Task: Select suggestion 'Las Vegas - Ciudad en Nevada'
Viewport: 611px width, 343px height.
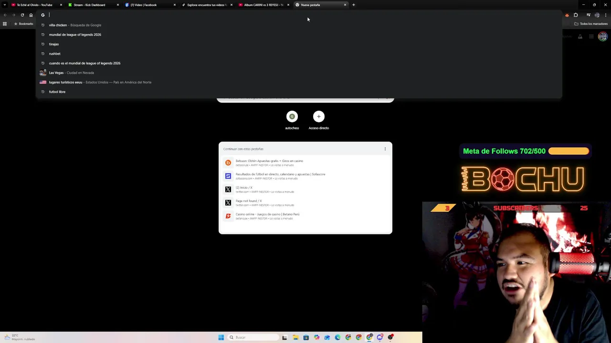Action: click(x=299, y=72)
